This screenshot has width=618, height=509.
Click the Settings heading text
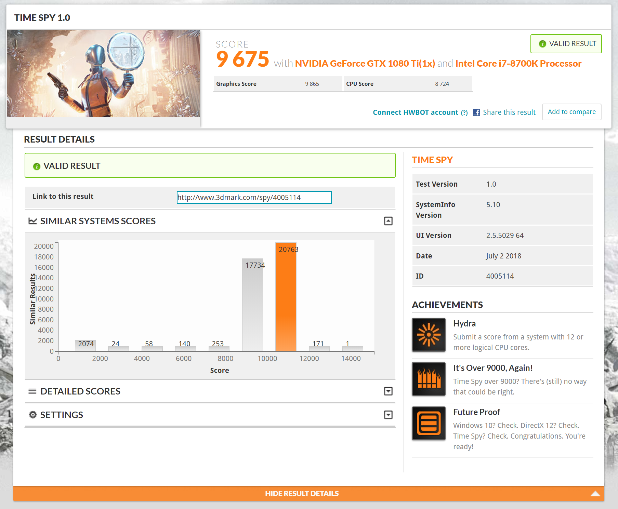click(x=62, y=415)
